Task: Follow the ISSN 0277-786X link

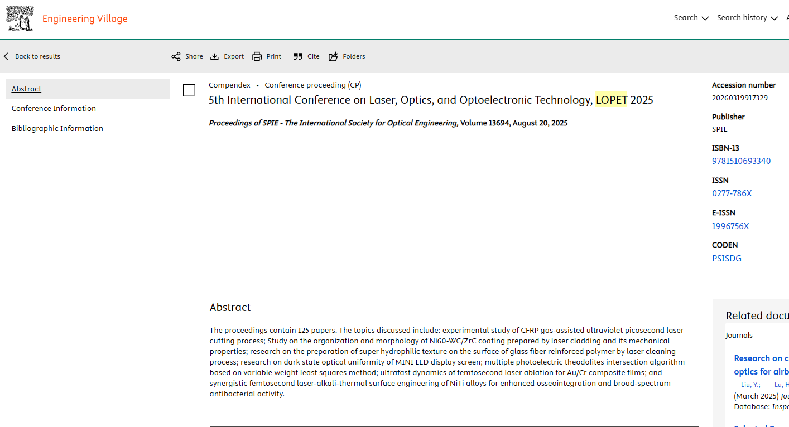Action: [x=732, y=193]
